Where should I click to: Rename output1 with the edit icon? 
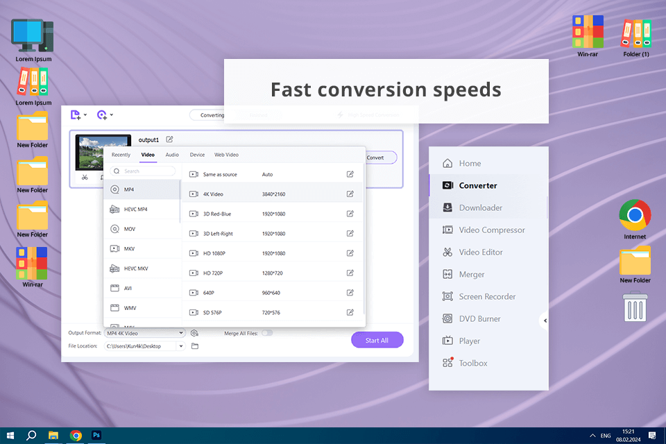click(169, 139)
